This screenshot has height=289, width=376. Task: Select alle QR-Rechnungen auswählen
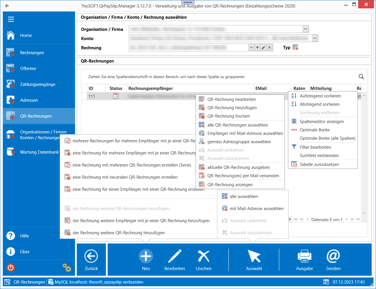coord(240,125)
